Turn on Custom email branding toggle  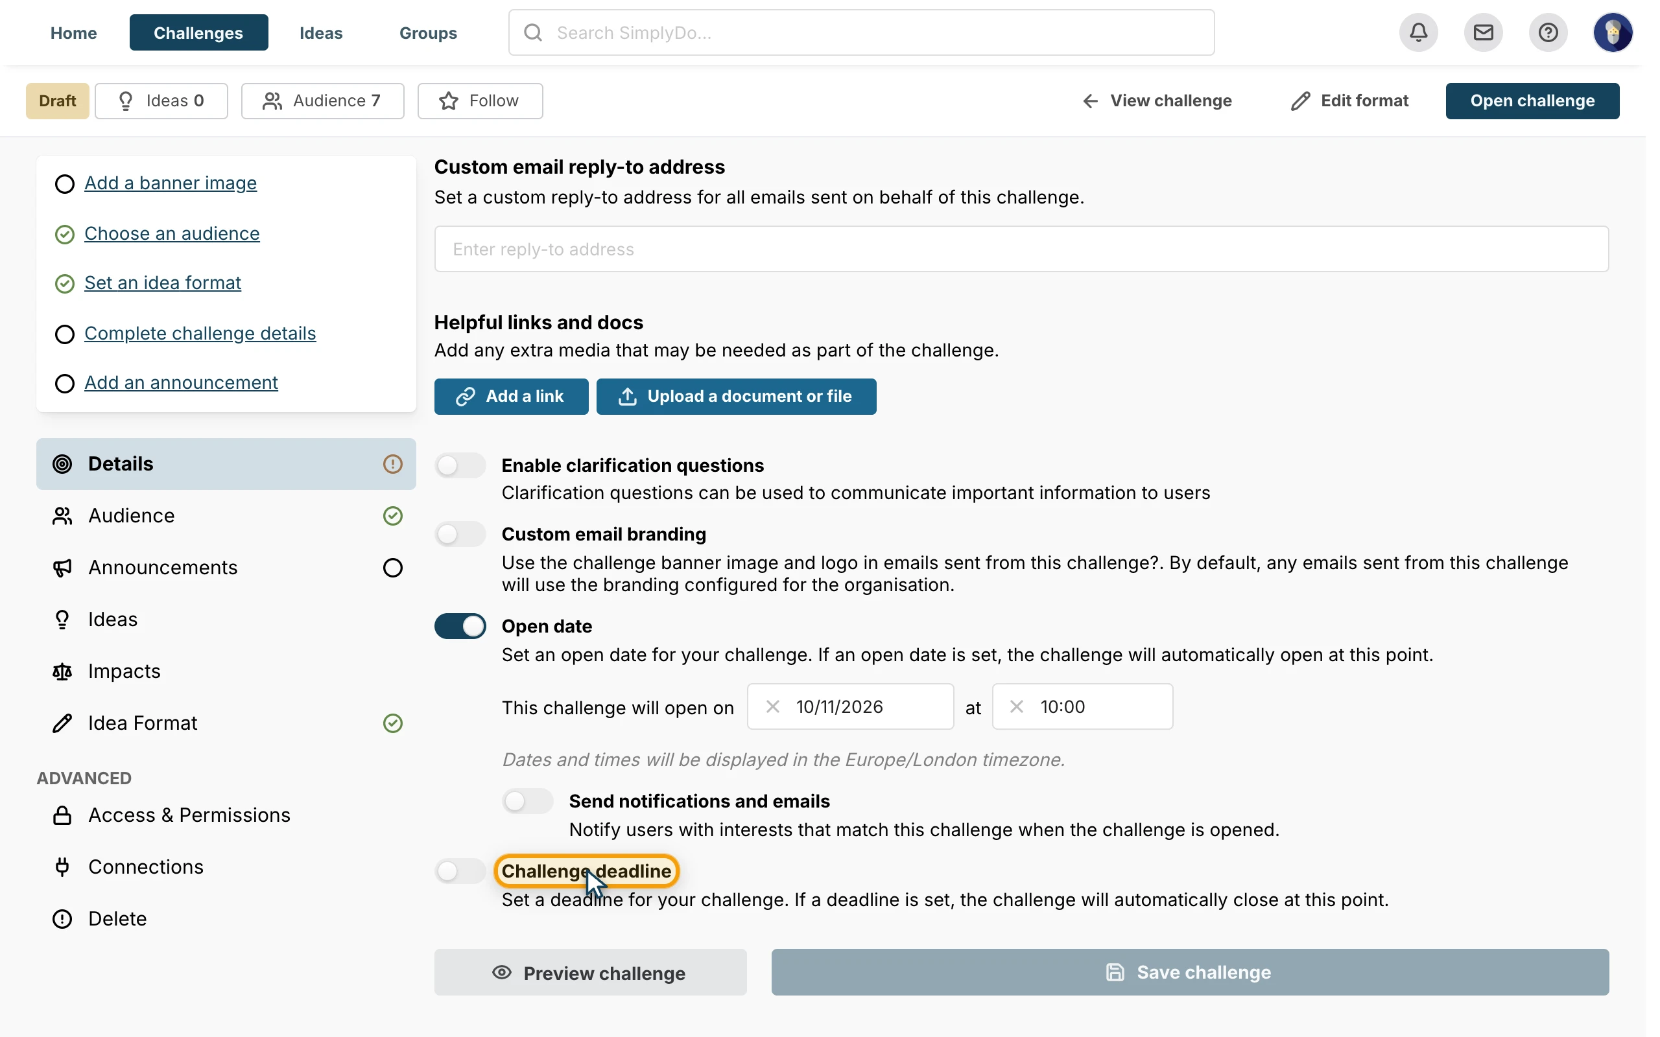click(460, 534)
